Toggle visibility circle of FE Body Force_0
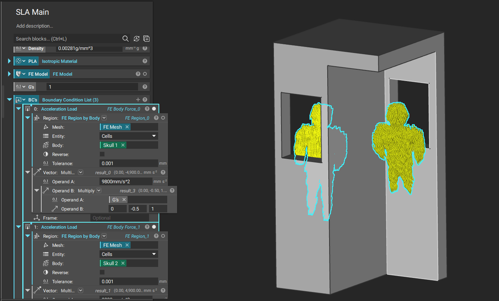Viewport: 499px width, 301px height. click(154, 109)
